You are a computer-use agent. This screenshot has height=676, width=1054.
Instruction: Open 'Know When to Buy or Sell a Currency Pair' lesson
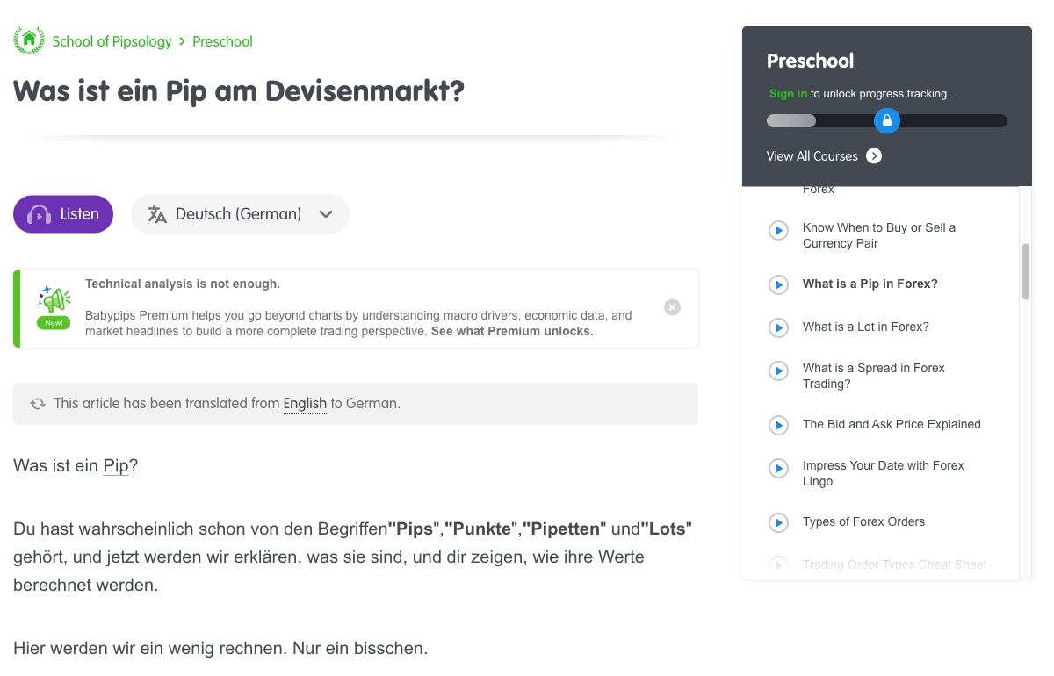879,235
